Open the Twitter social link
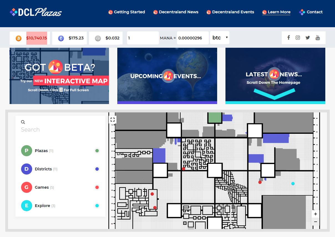 click(308, 38)
